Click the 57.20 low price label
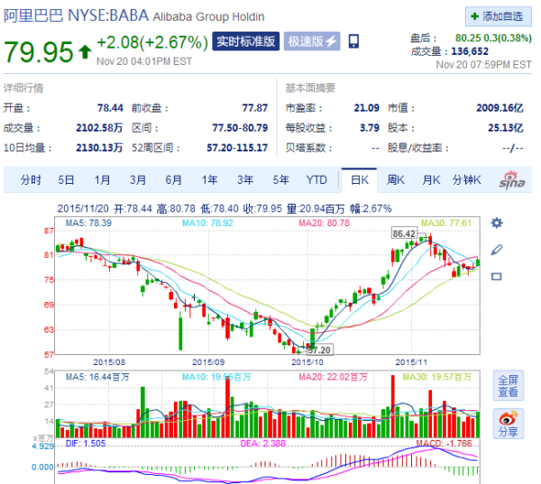541x484 pixels. point(319,350)
